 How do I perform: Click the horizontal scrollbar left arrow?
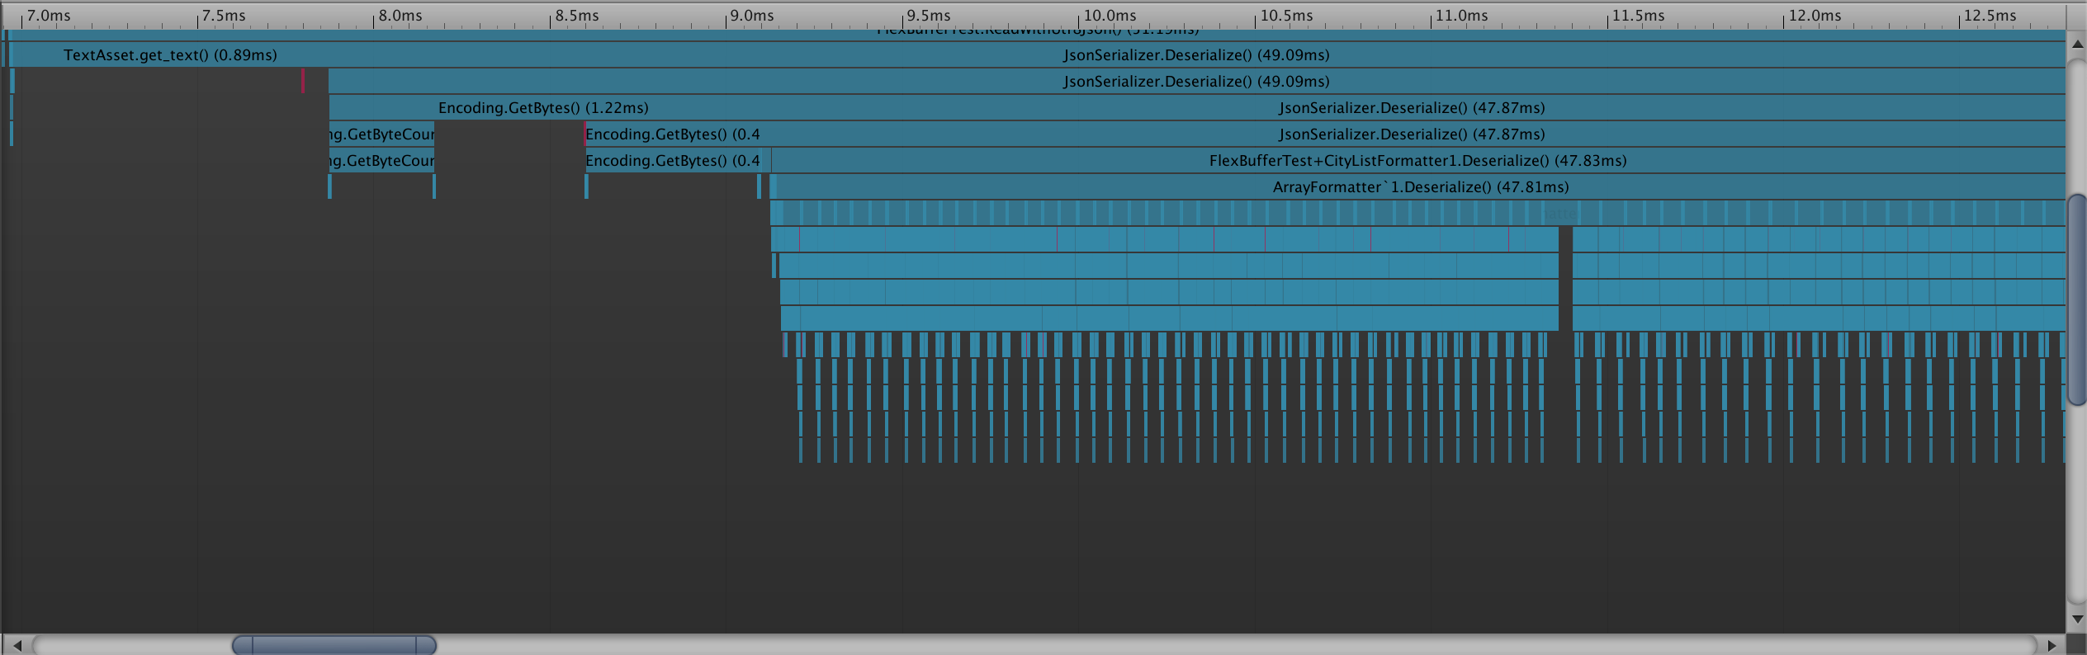(x=17, y=645)
